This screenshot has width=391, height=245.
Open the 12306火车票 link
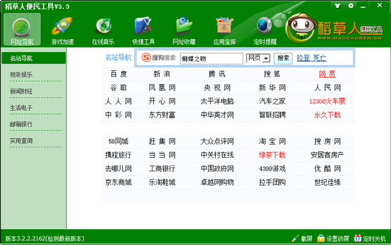pos(327,101)
